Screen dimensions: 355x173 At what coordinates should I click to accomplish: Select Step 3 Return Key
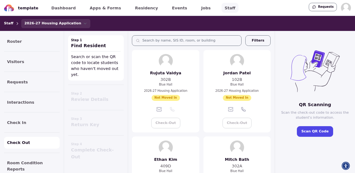click(x=96, y=122)
